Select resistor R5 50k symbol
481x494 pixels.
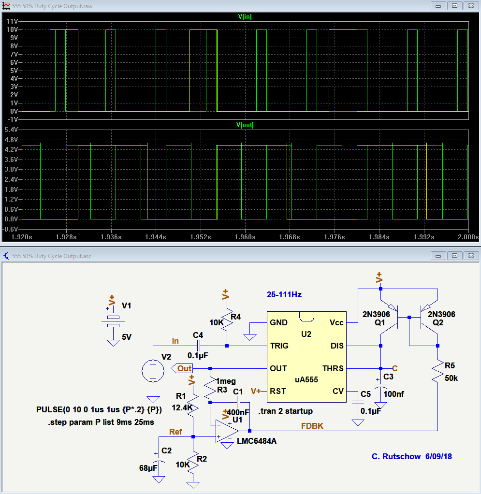click(x=437, y=372)
